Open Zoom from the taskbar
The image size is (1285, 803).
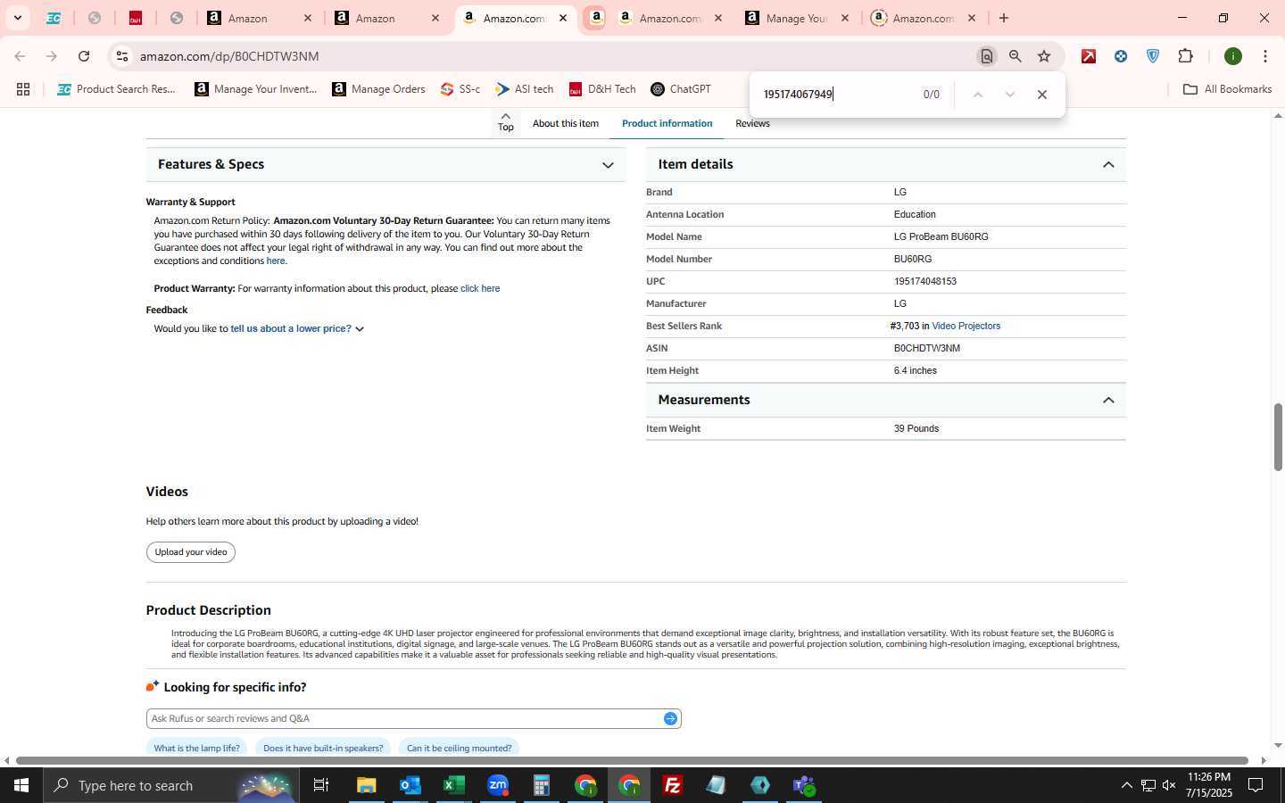(x=498, y=785)
